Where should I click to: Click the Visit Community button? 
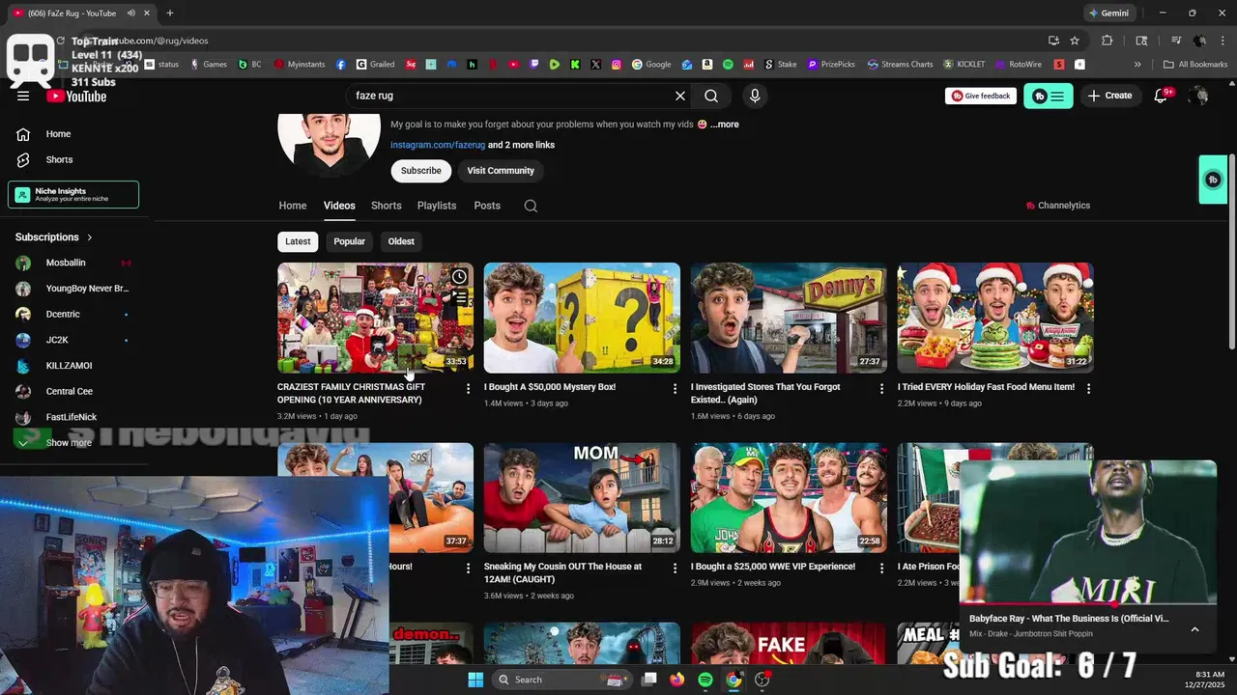[x=501, y=171]
